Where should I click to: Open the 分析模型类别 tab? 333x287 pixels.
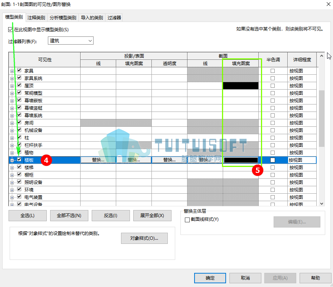63,17
